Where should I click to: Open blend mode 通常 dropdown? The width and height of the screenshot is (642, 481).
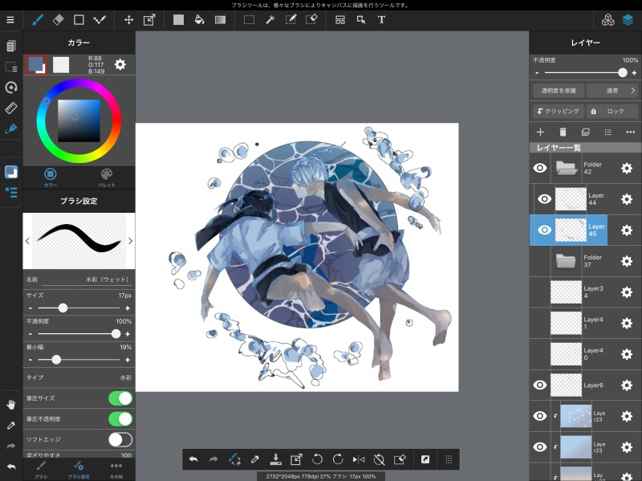click(612, 91)
